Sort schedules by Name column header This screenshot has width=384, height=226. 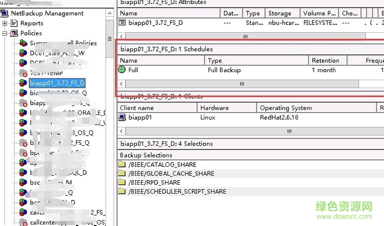point(161,60)
